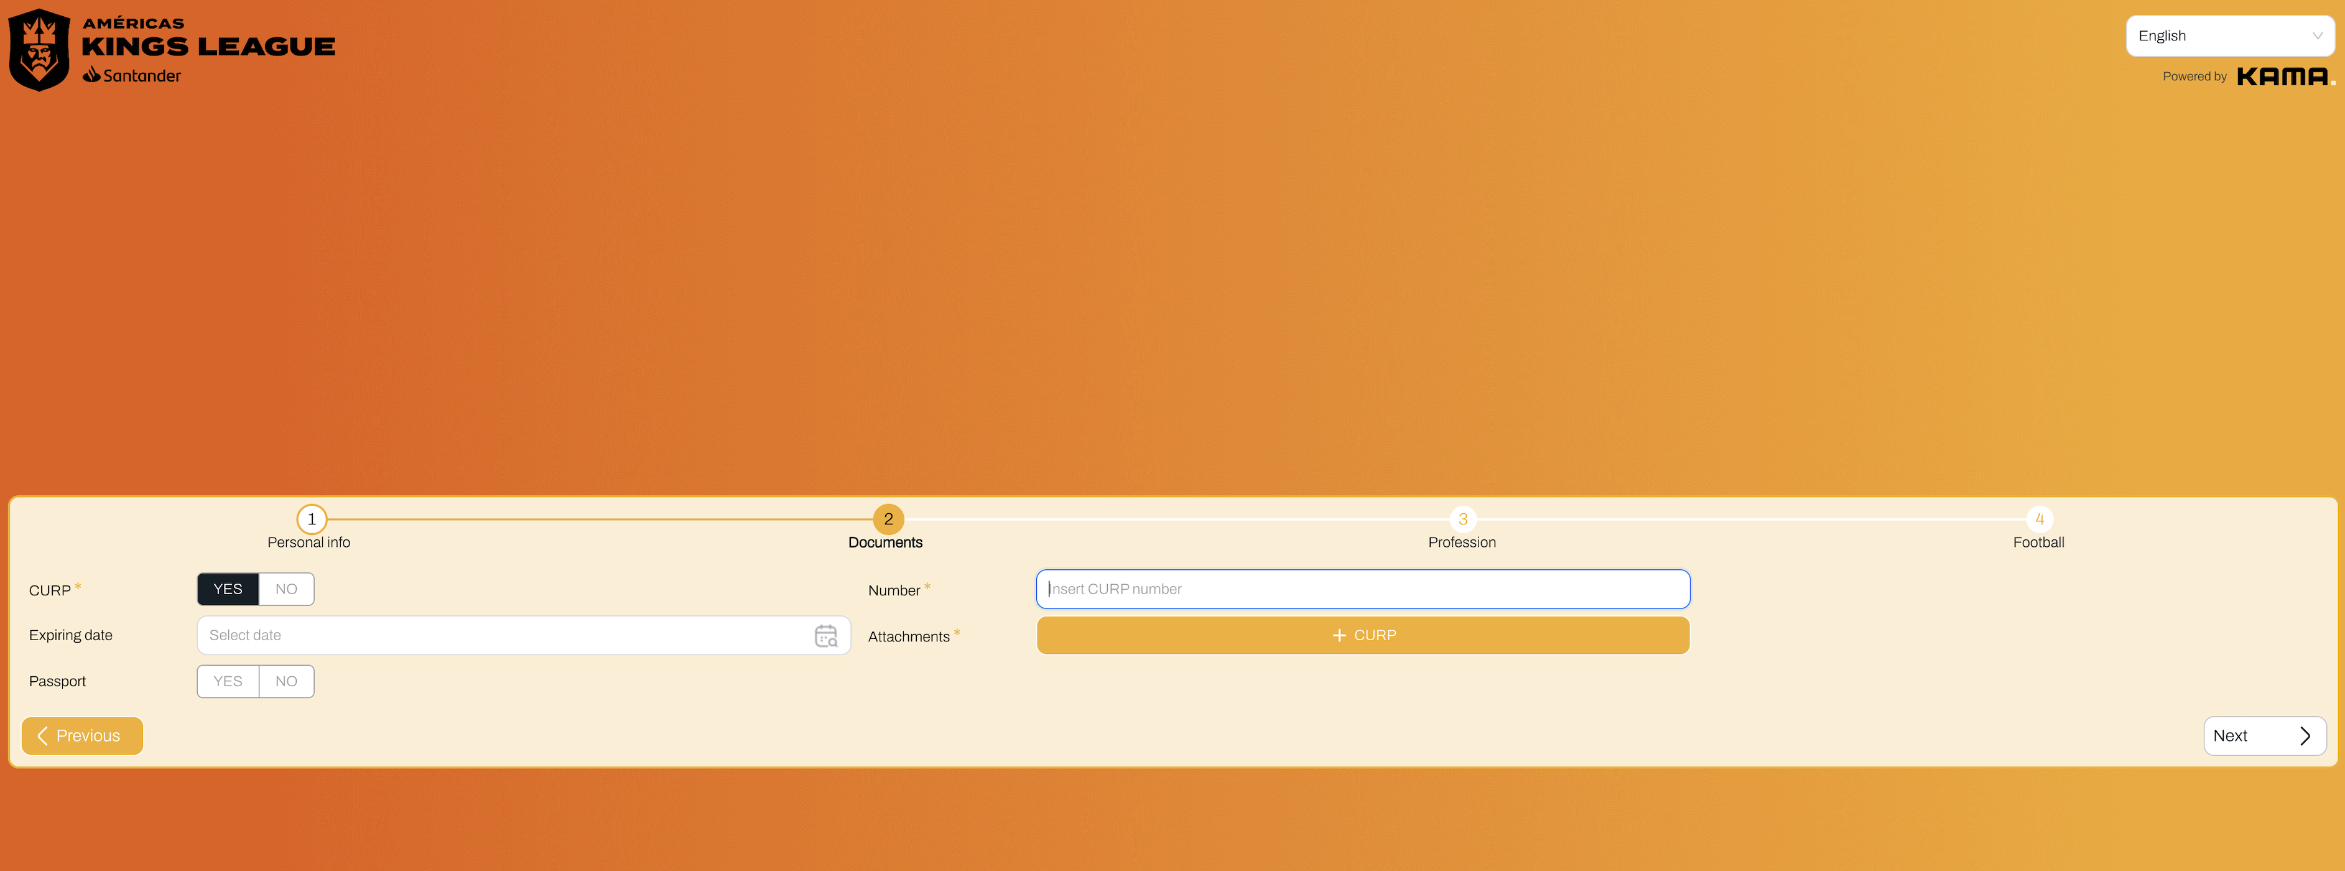Click the plus icon on CURP attachment

pyautogui.click(x=1338, y=635)
